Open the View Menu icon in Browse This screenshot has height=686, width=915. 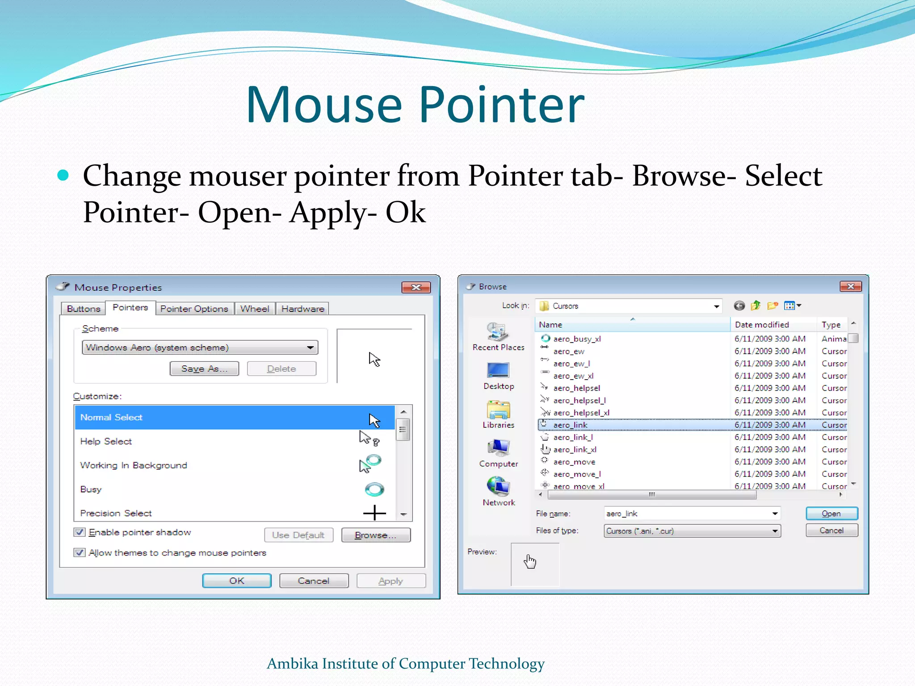point(792,306)
